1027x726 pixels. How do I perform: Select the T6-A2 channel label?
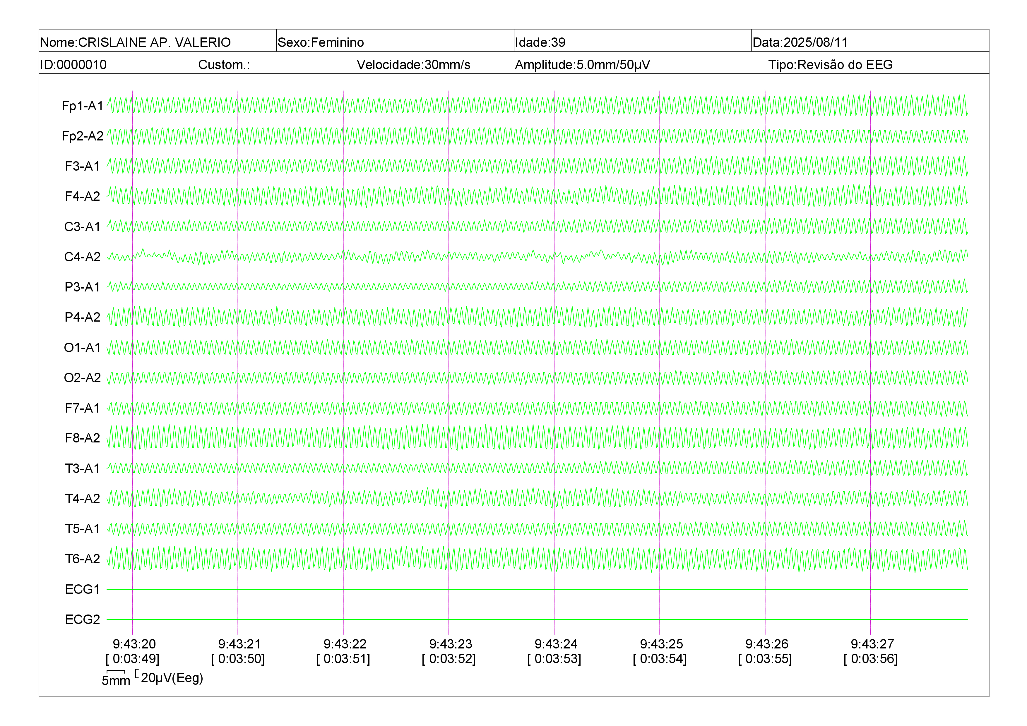click(x=82, y=559)
